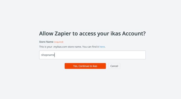
Task: Cancel the ikas authorization
Action: (114, 66)
